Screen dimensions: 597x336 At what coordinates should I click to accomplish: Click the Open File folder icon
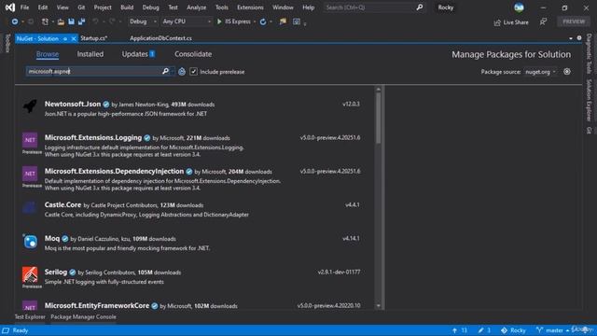[x=61, y=21]
